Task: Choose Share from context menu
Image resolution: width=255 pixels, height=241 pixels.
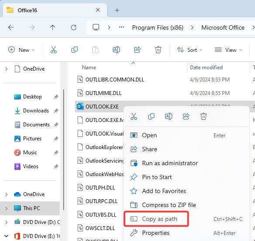Action: pos(186,149)
